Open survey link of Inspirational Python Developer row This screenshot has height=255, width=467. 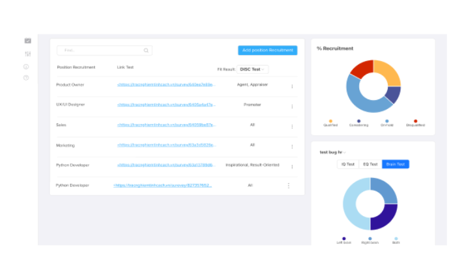(x=166, y=165)
